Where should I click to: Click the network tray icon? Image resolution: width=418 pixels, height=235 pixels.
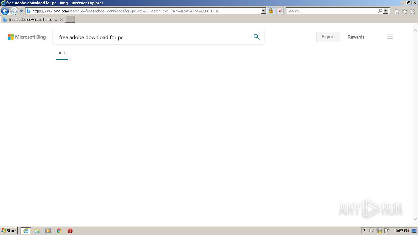379,231
